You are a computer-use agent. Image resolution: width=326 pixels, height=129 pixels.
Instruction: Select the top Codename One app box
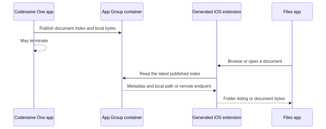(x=34, y=12)
